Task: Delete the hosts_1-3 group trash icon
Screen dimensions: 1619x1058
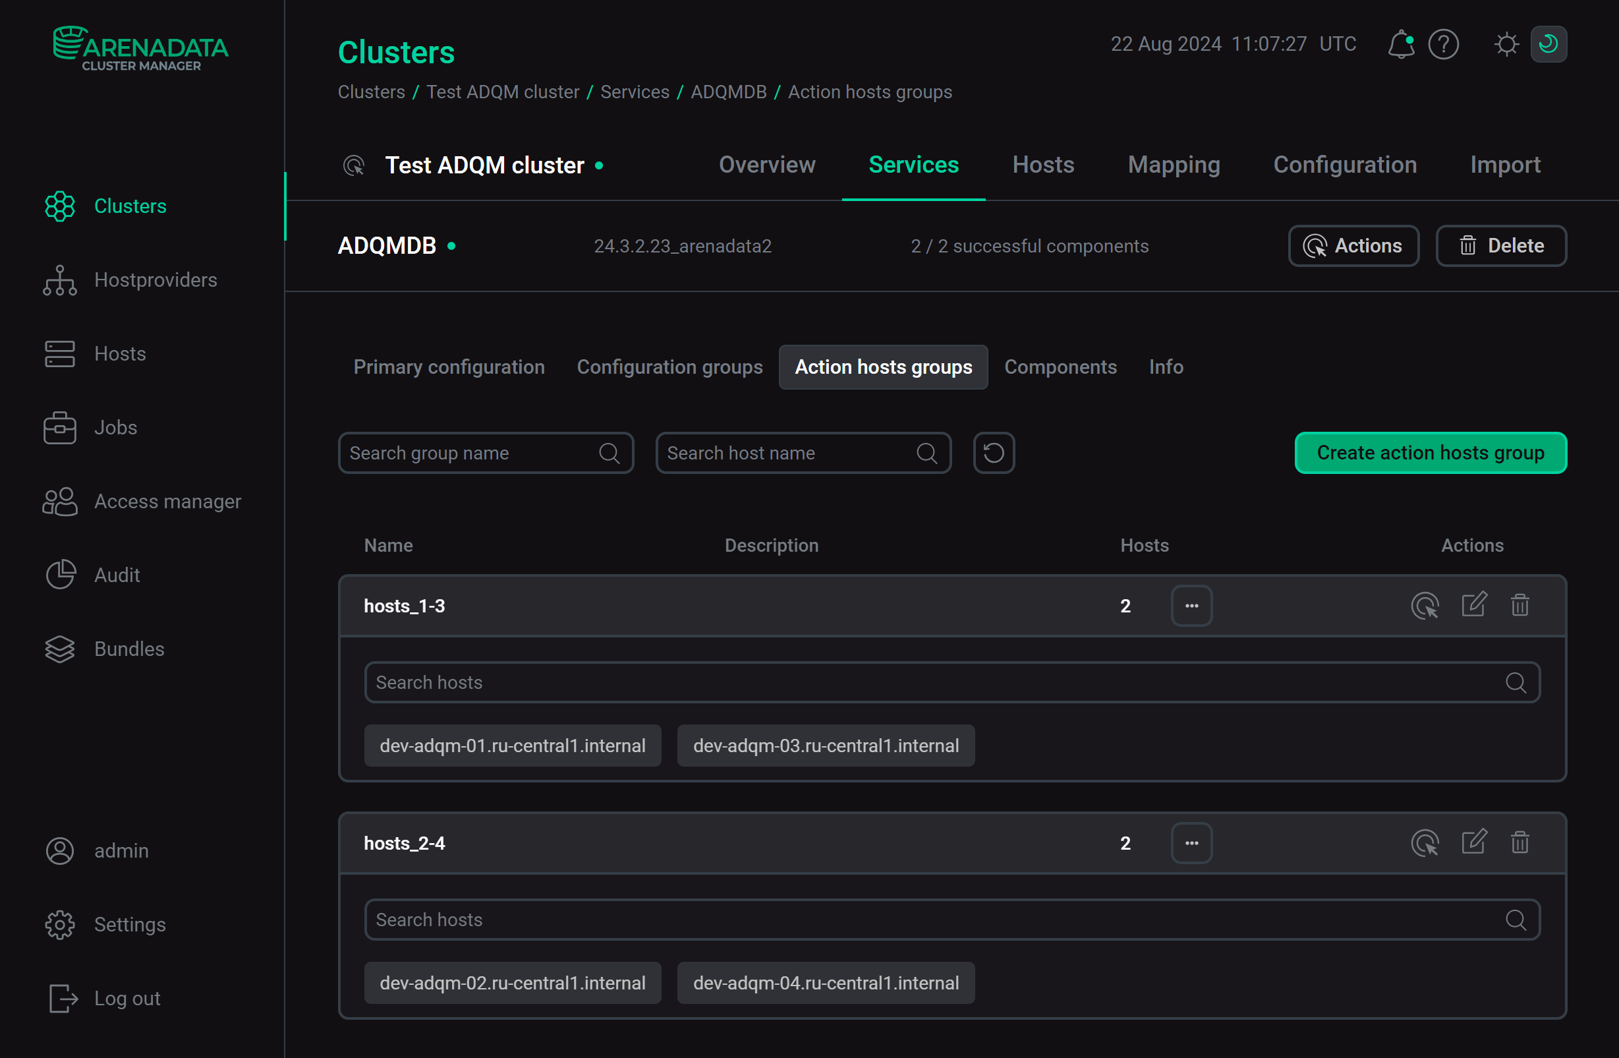Action: (x=1520, y=605)
